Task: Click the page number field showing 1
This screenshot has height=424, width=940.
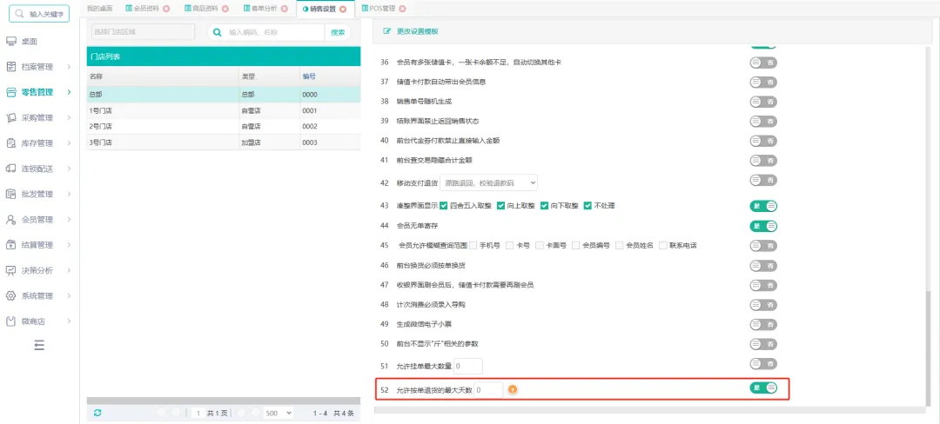Action: pyautogui.click(x=198, y=413)
